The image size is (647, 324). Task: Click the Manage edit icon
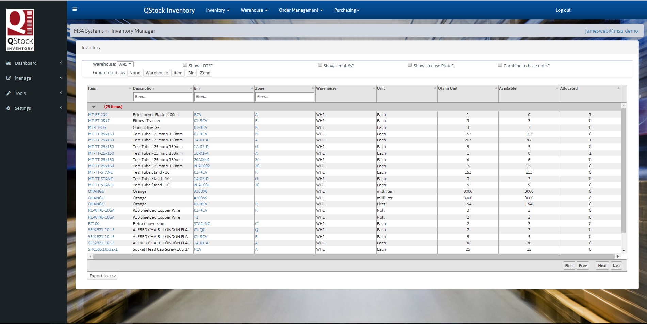coord(9,78)
